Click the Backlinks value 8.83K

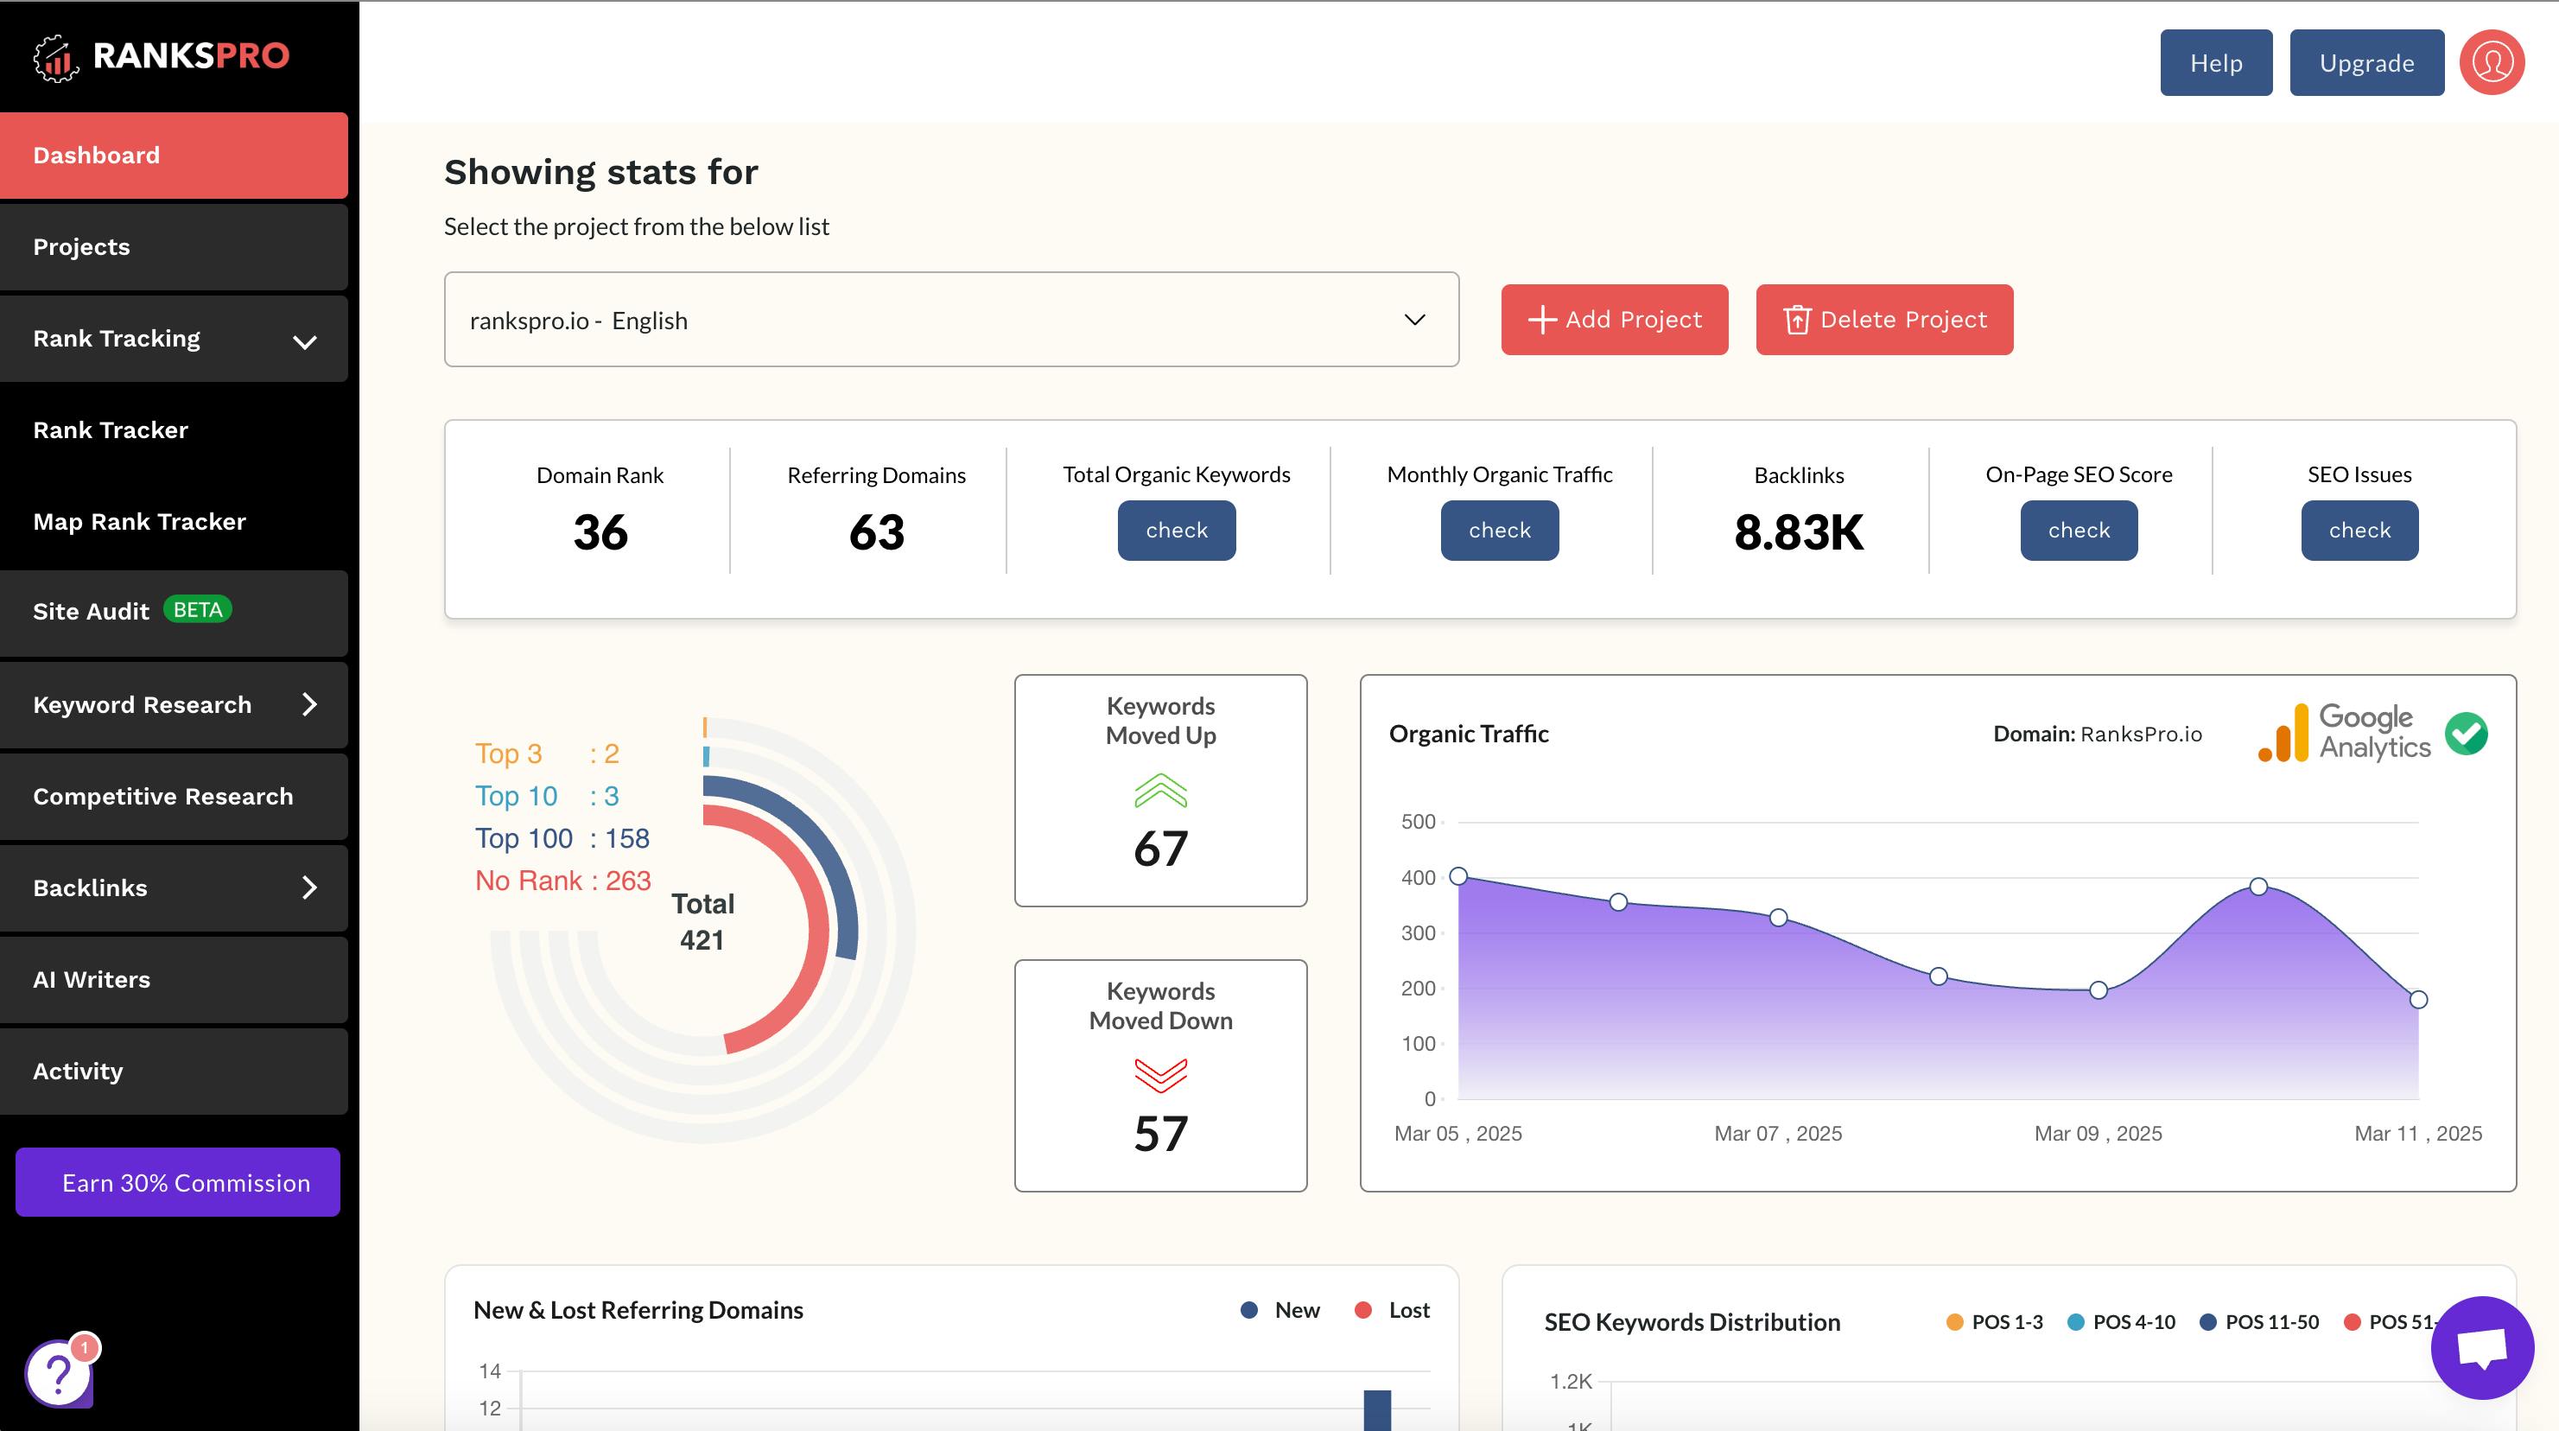[1798, 532]
